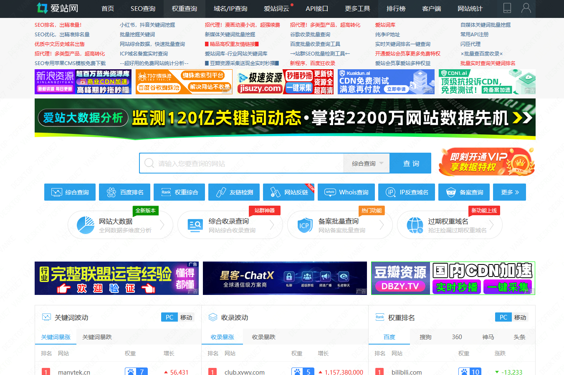Screen dimensions: 564x375
Task: Click the Aizhan logo icon
Action: tap(42, 8)
